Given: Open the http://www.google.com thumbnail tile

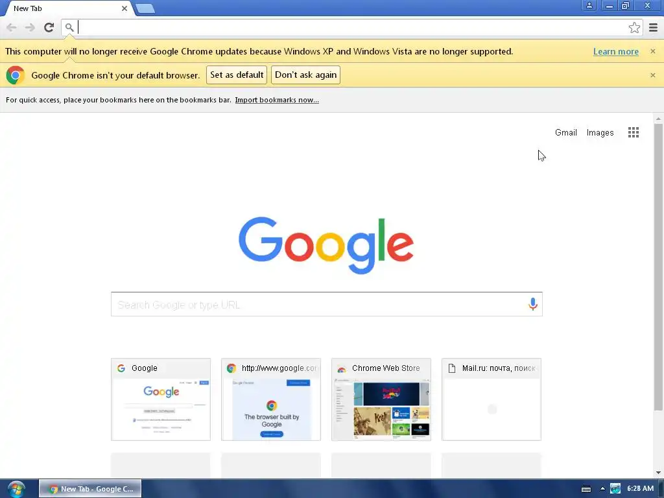Looking at the screenshot, I should 271,399.
